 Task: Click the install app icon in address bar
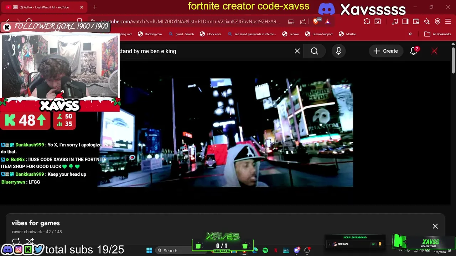coord(291,21)
